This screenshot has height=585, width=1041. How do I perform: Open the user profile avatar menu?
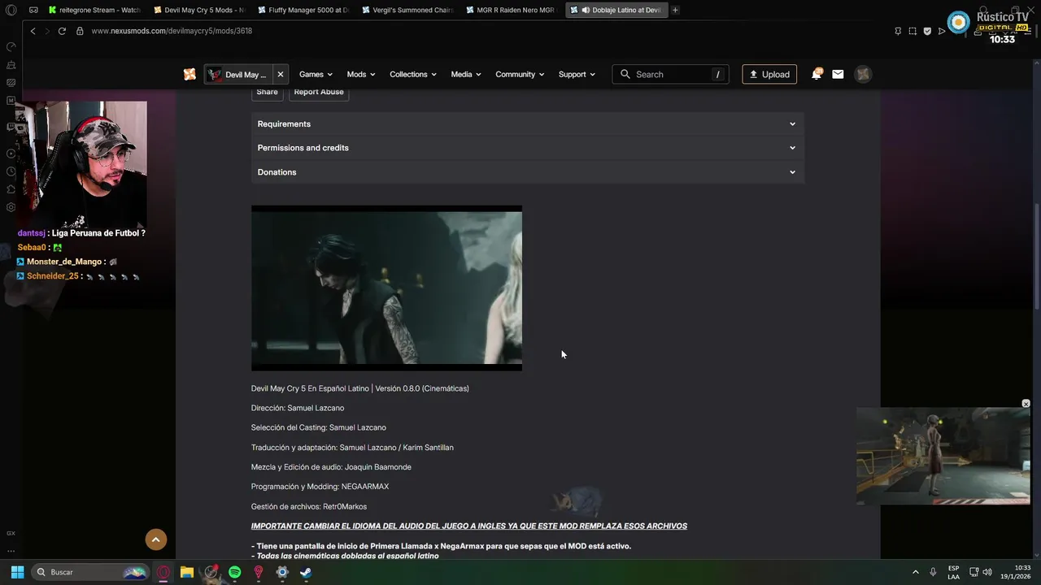pos(863,74)
